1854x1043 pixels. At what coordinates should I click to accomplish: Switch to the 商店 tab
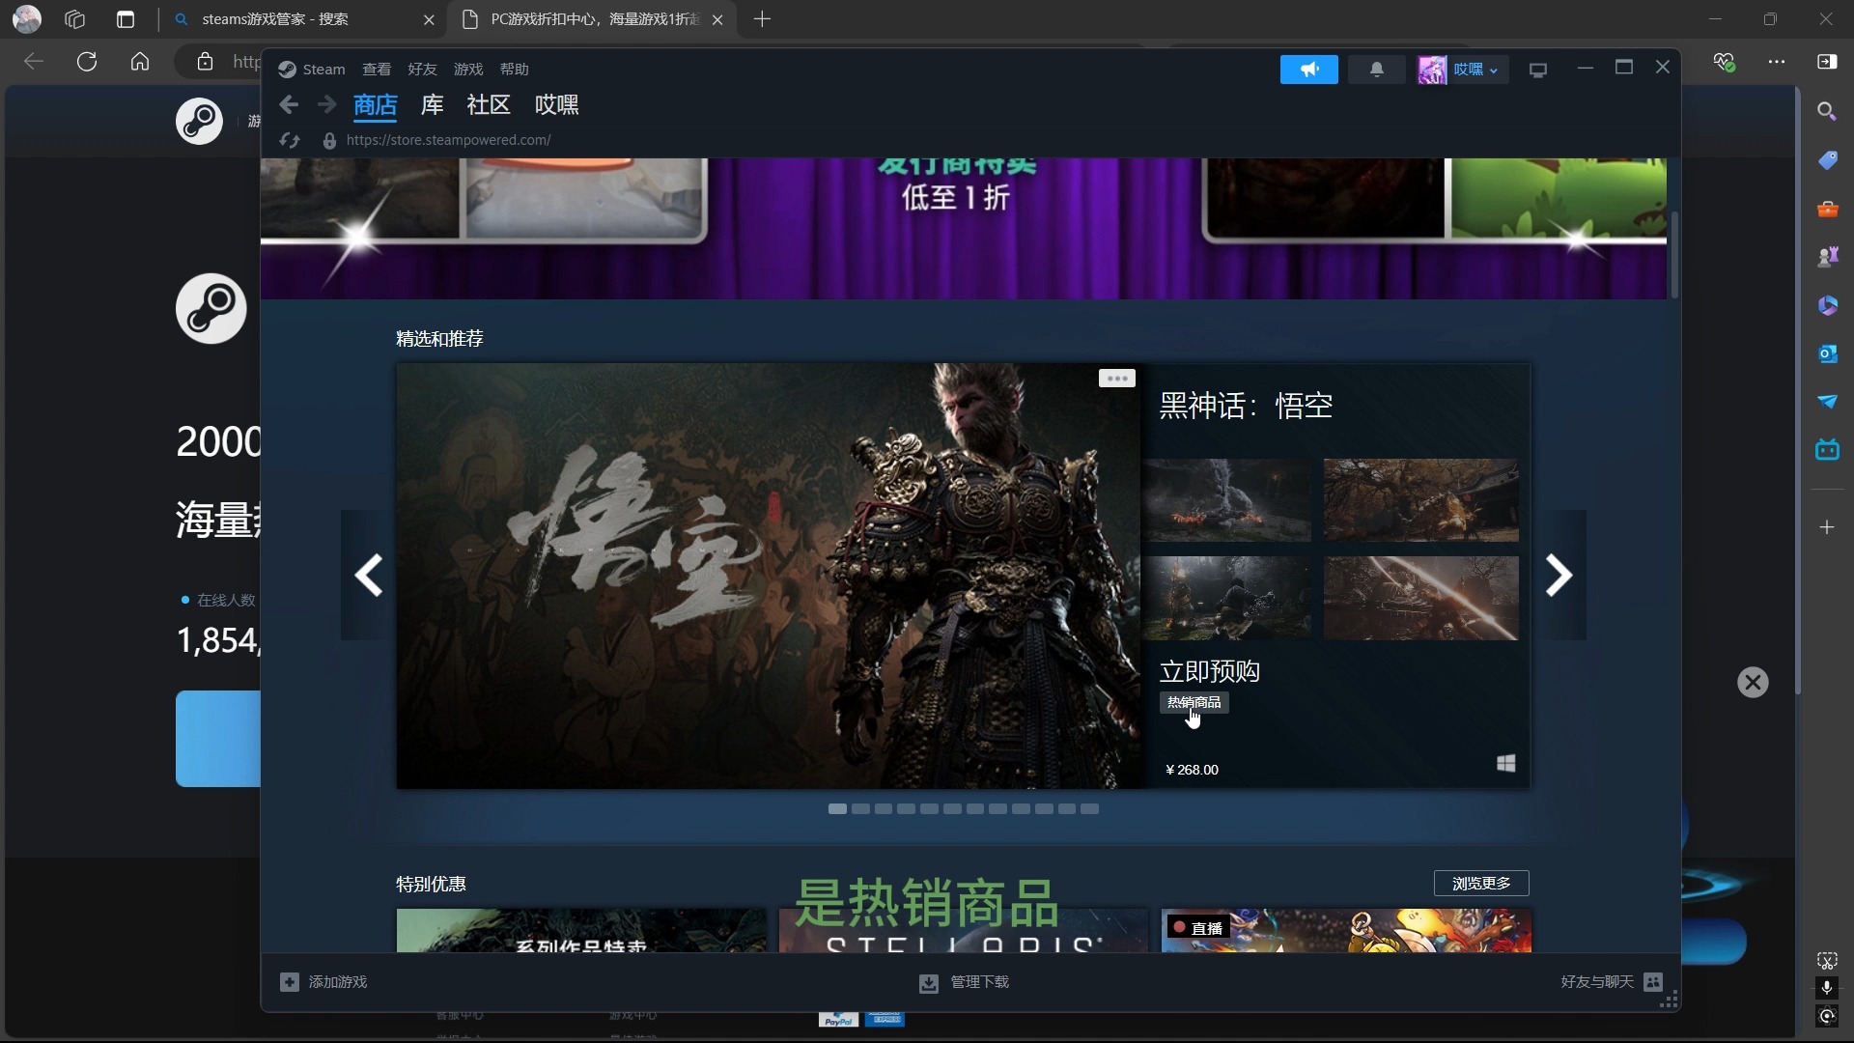point(376,105)
